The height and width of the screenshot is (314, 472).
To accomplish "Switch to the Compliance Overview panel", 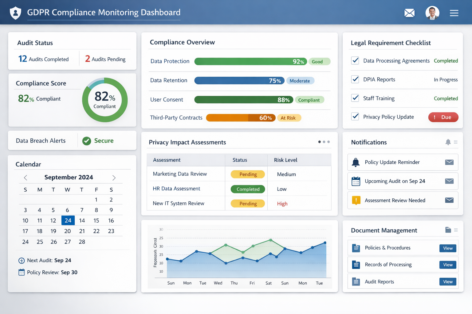I will pyautogui.click(x=182, y=42).
